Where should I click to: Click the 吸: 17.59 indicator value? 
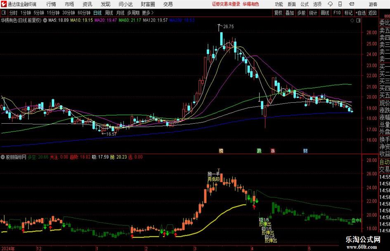[x=100, y=157]
